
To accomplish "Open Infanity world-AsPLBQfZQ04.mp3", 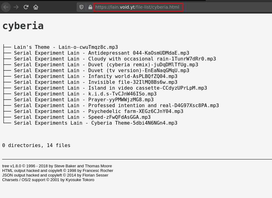I will tap(96, 76).
